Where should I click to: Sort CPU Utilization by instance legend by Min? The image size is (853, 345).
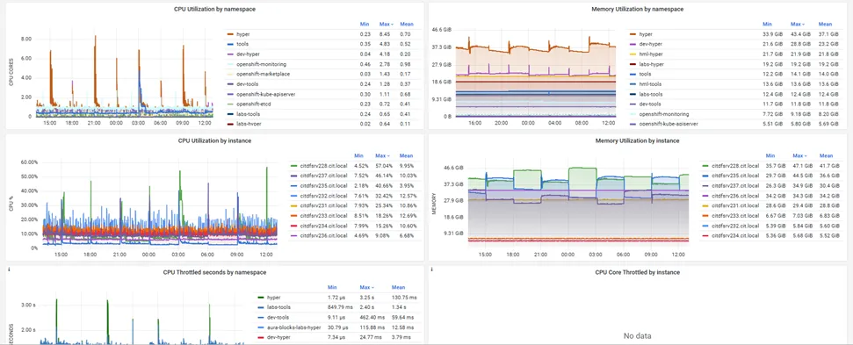[358, 156]
